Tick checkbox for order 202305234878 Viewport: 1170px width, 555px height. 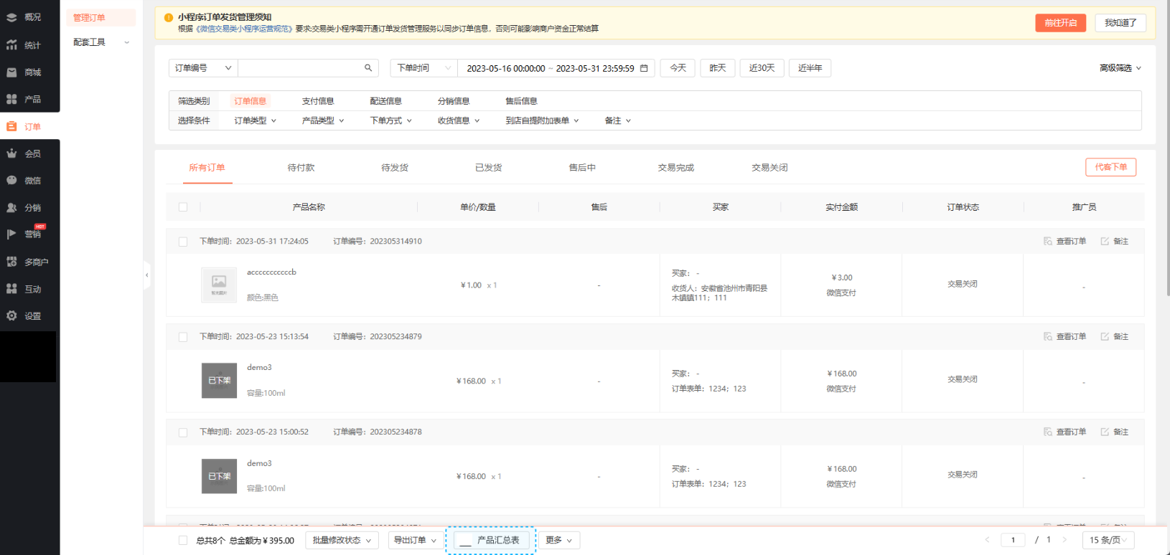(183, 432)
